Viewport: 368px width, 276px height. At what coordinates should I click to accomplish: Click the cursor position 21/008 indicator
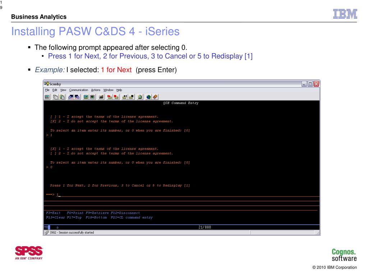coord(204,227)
